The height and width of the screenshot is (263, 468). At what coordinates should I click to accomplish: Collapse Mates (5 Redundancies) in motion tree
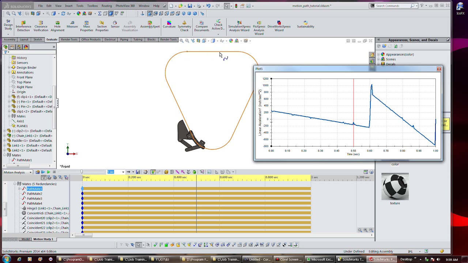pyautogui.click(x=15, y=184)
